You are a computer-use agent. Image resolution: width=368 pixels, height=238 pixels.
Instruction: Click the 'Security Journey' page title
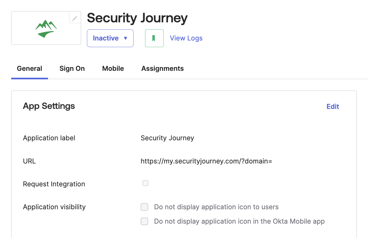137,18
